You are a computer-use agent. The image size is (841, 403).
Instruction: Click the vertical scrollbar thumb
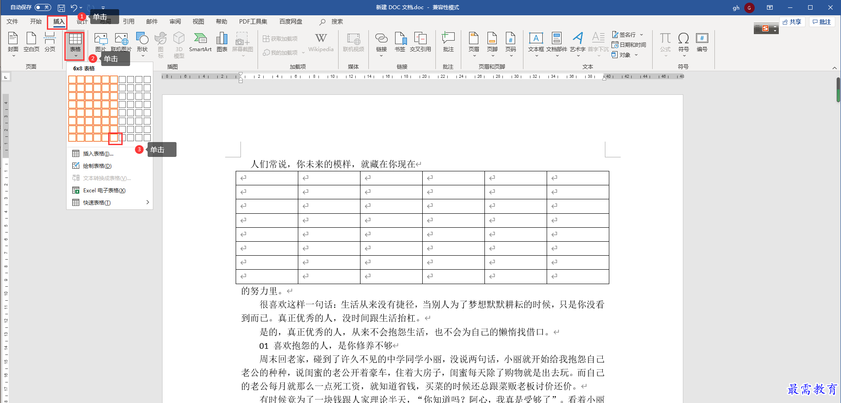[x=838, y=90]
